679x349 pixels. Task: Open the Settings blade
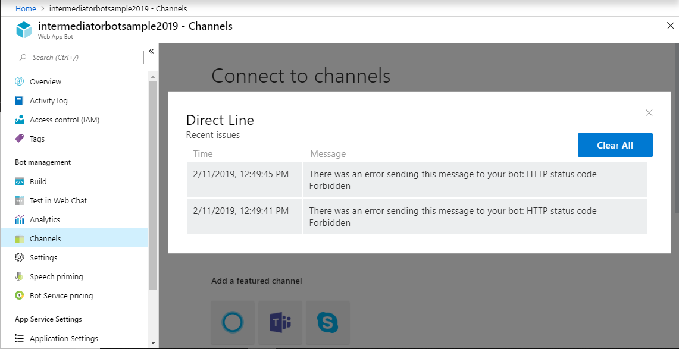coord(44,257)
